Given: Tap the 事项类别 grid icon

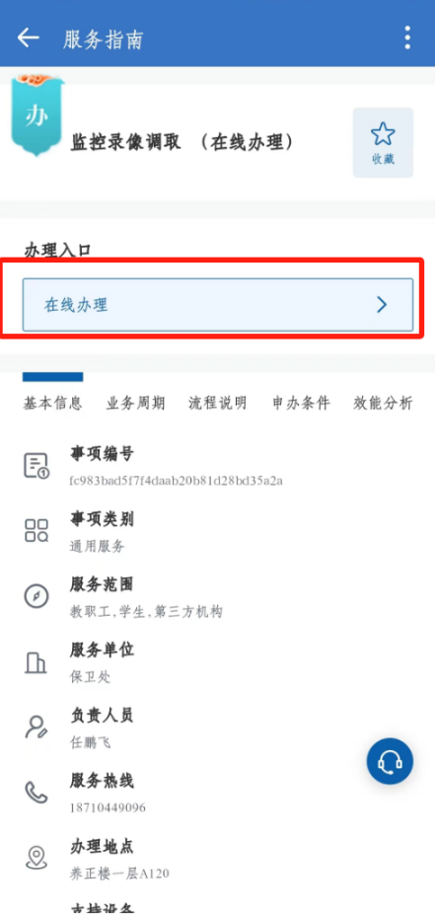Looking at the screenshot, I should point(36,530).
